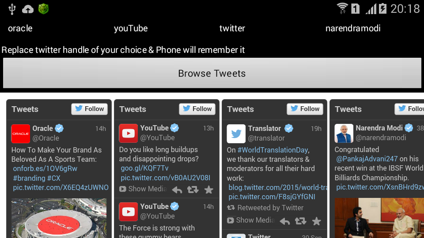Edit the oracle handle field
Image resolution: width=424 pixels, height=238 pixels.
pos(54,28)
